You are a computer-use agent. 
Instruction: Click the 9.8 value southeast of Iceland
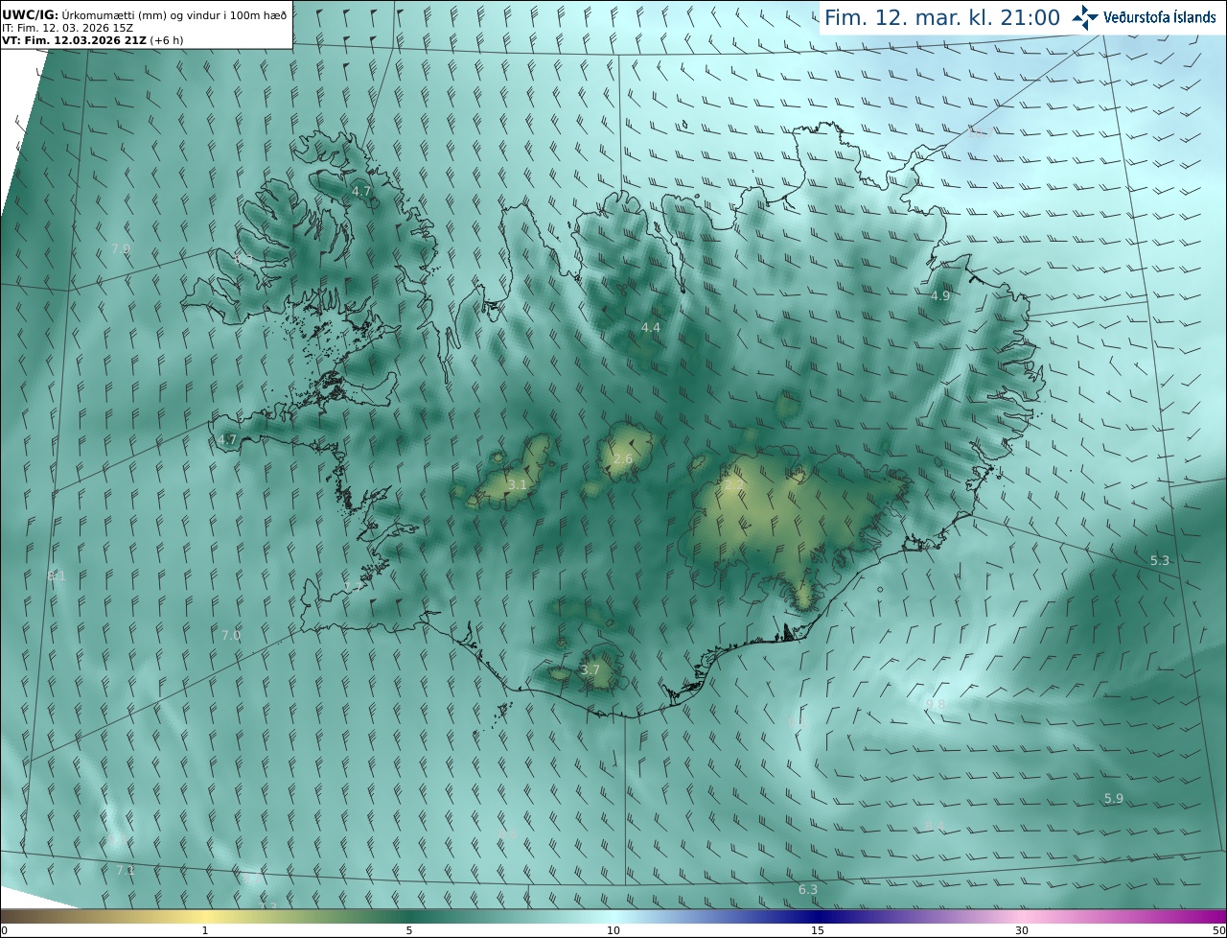click(x=936, y=704)
